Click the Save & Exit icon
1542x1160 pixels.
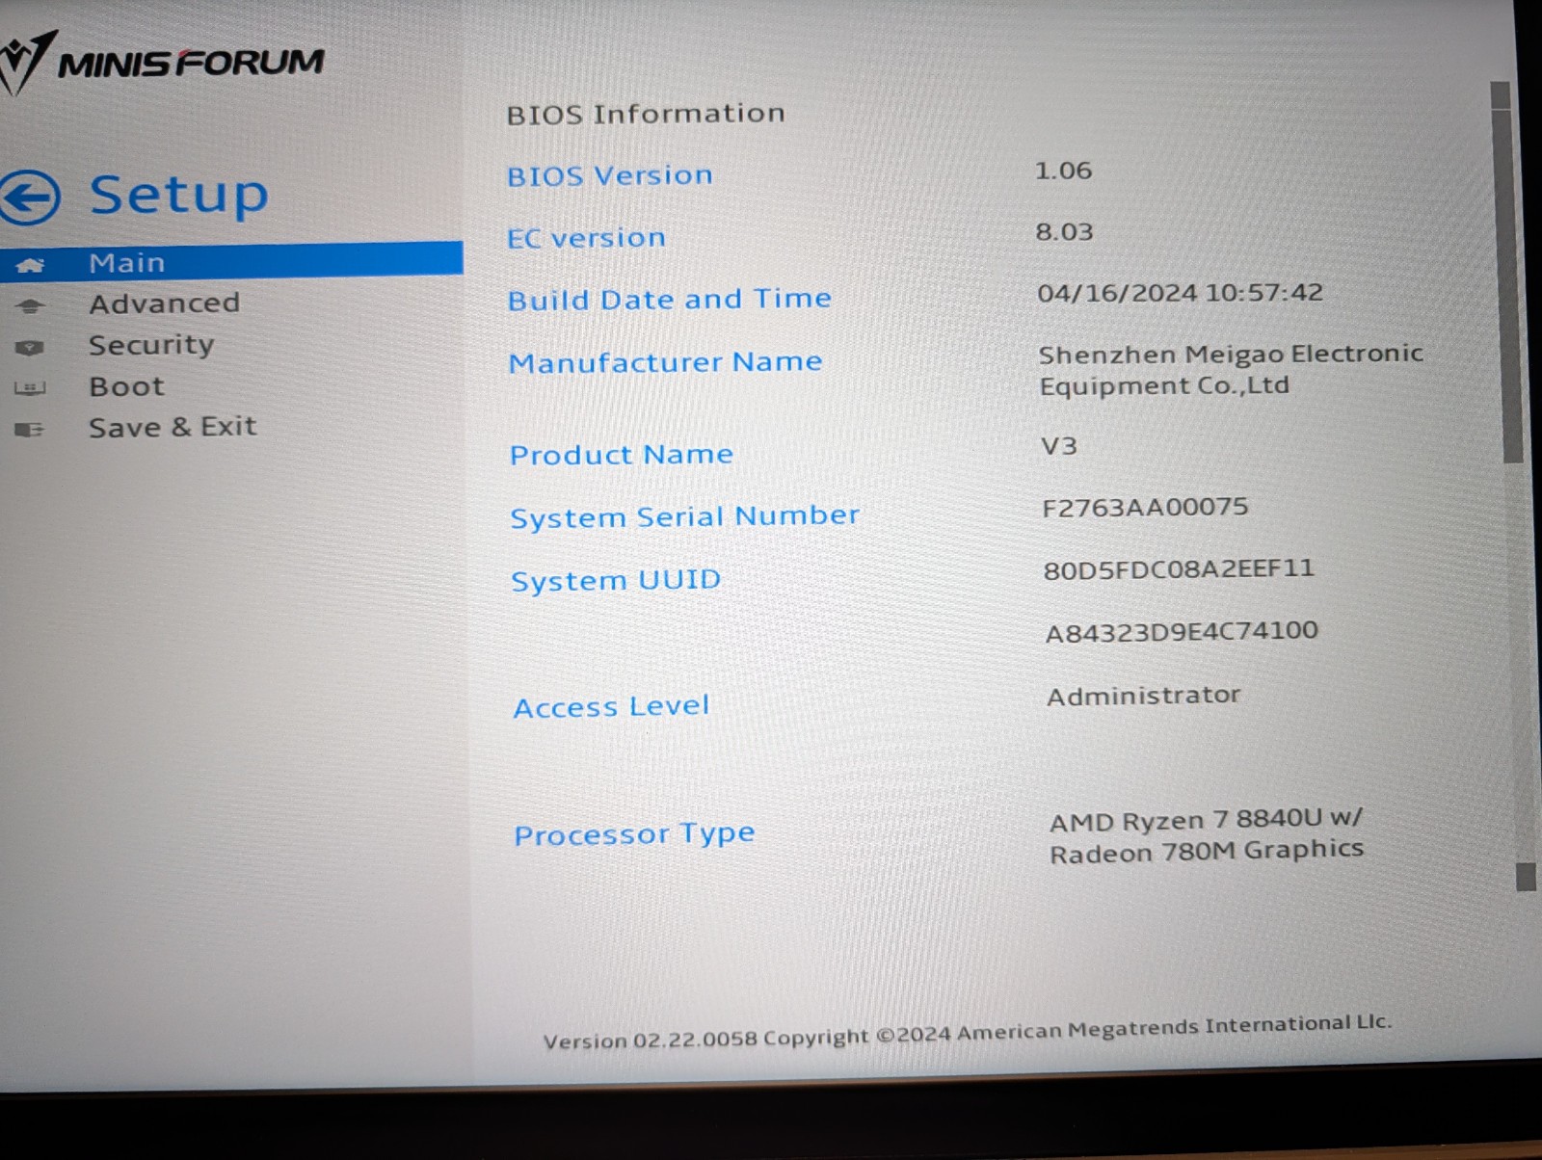pos(30,430)
